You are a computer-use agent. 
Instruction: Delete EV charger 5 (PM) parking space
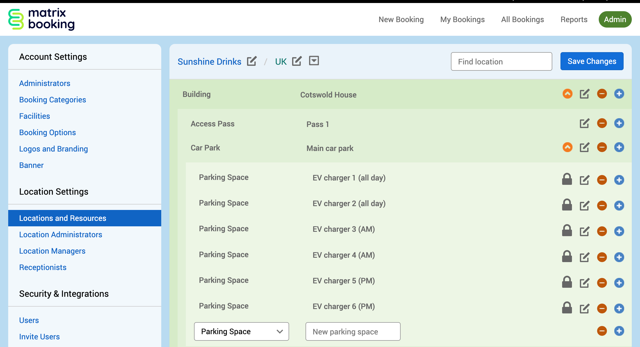coord(602,283)
